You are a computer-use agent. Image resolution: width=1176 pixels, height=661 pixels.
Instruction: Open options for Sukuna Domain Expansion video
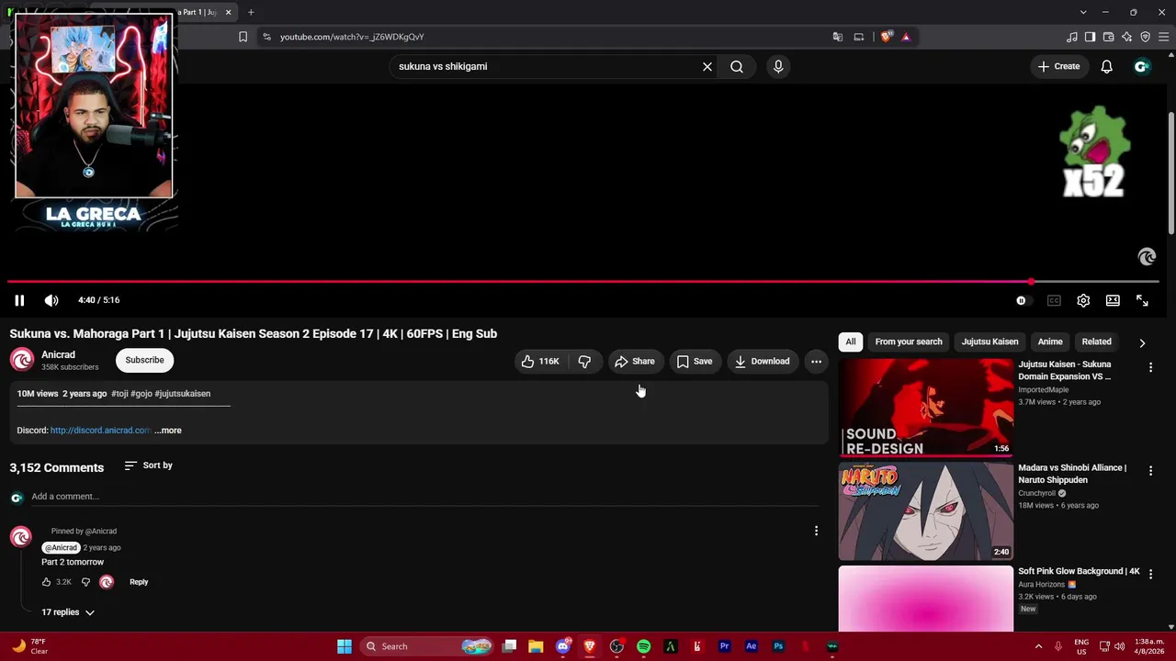pyautogui.click(x=1150, y=367)
